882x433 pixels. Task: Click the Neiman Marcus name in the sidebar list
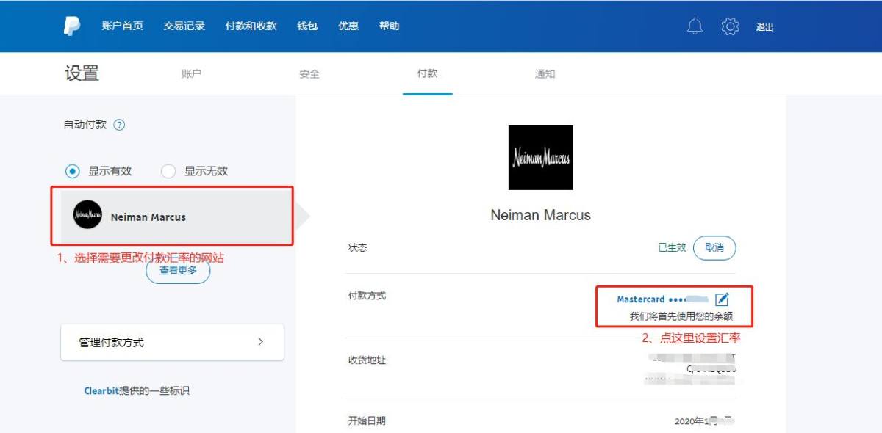[148, 217]
